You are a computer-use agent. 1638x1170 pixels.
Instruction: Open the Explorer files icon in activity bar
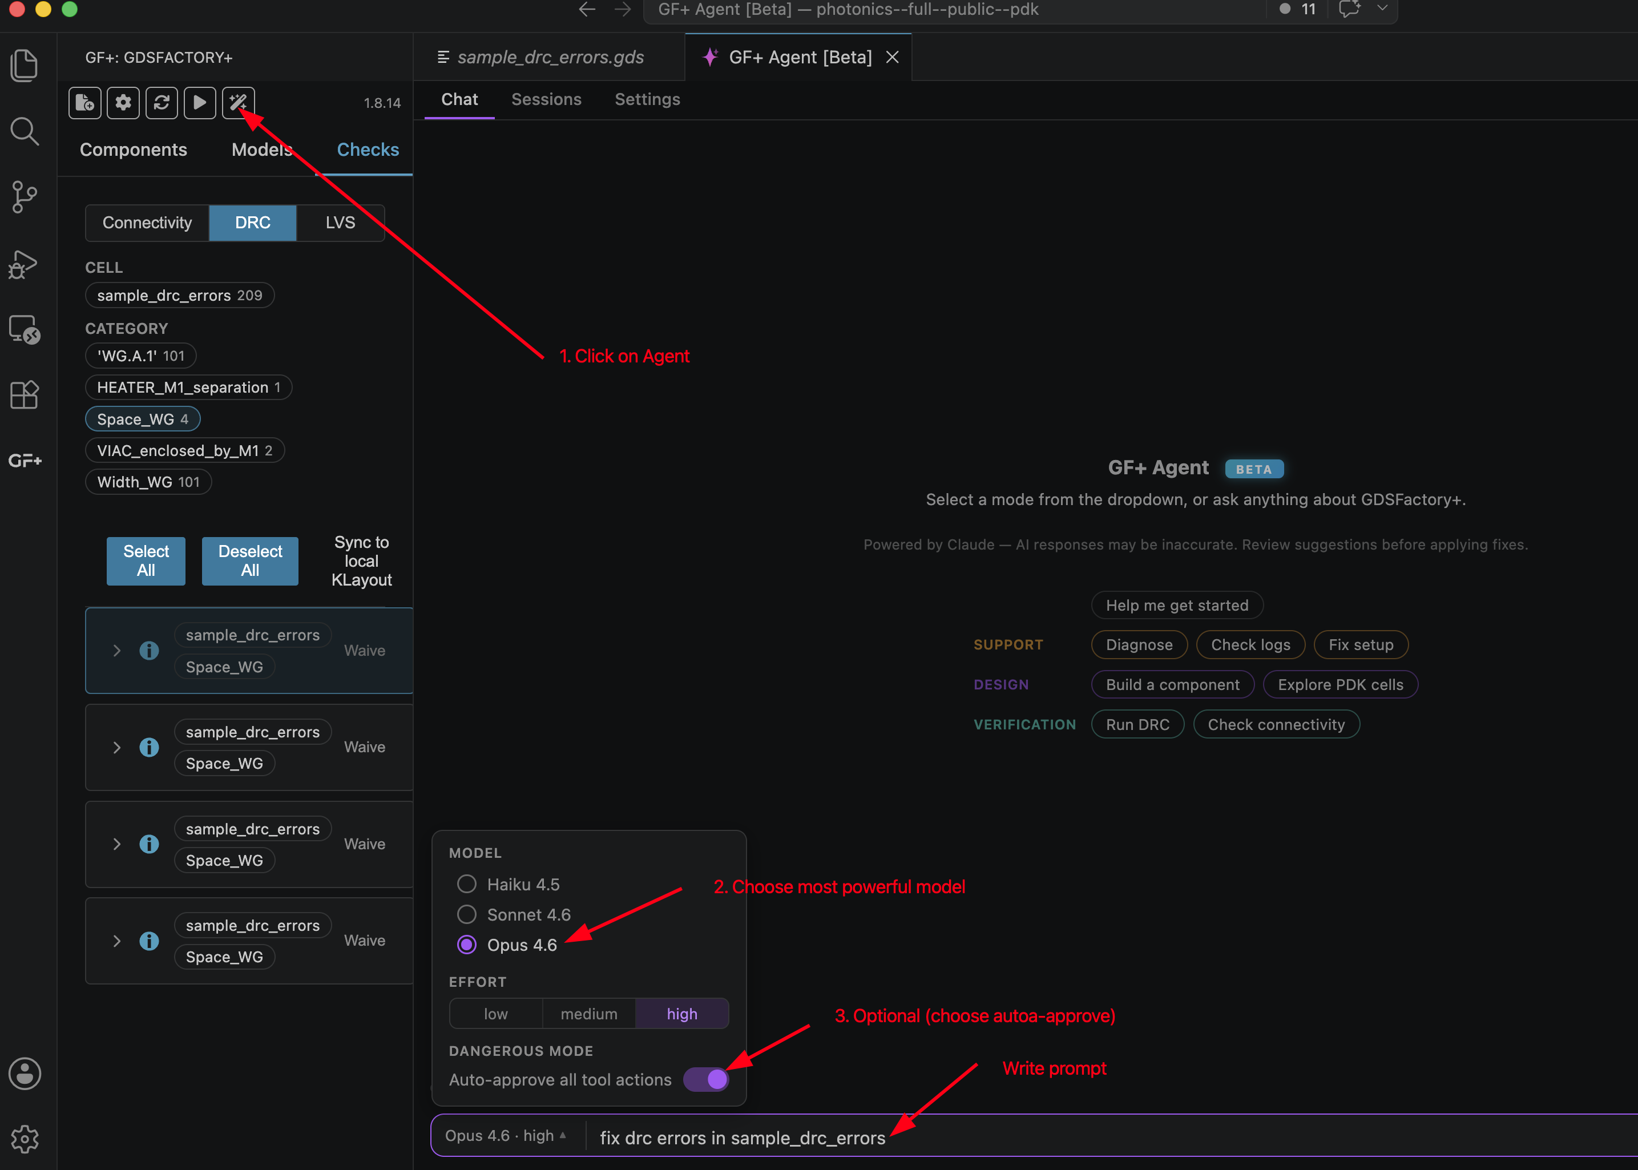25,66
